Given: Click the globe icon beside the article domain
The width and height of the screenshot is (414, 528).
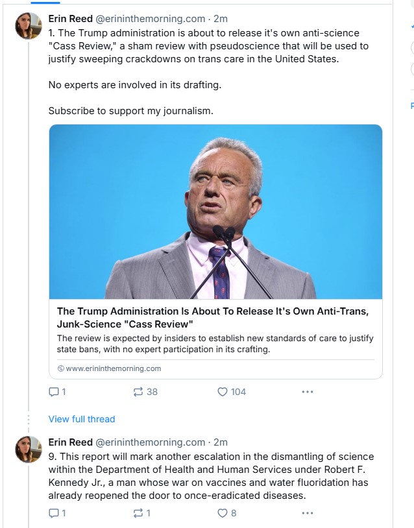Looking at the screenshot, I should pos(61,368).
